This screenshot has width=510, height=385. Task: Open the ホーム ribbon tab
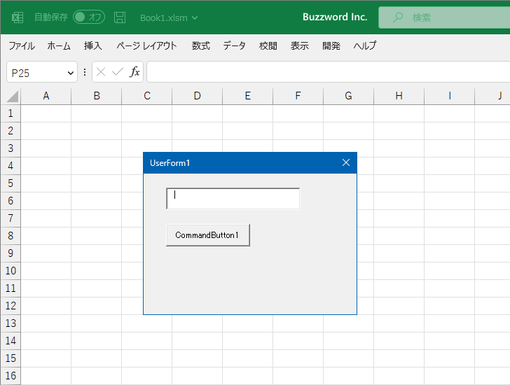pyautogui.click(x=59, y=45)
